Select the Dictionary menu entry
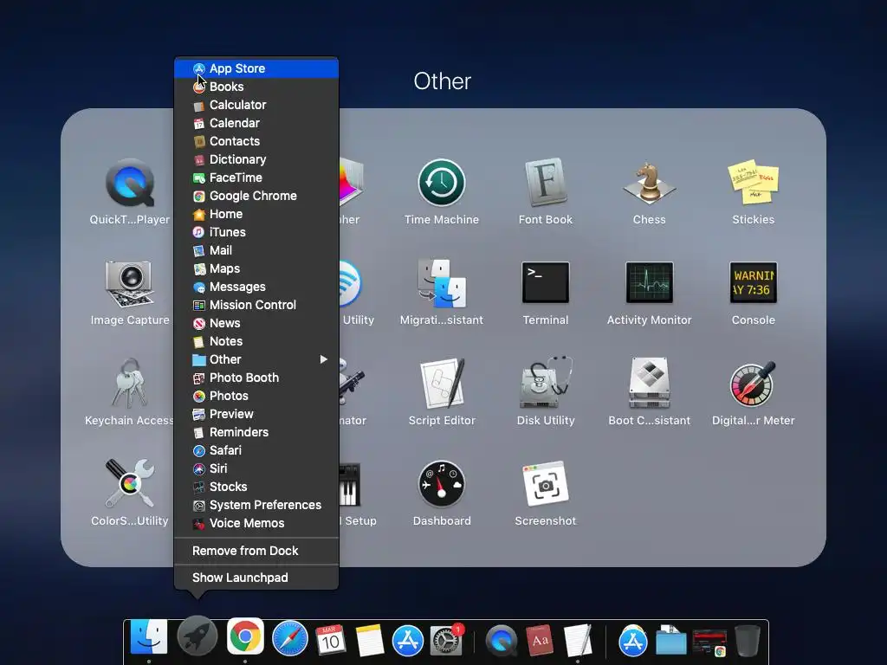This screenshot has height=665, width=887. [x=256, y=159]
